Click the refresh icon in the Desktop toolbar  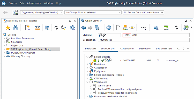click(x=56, y=28)
